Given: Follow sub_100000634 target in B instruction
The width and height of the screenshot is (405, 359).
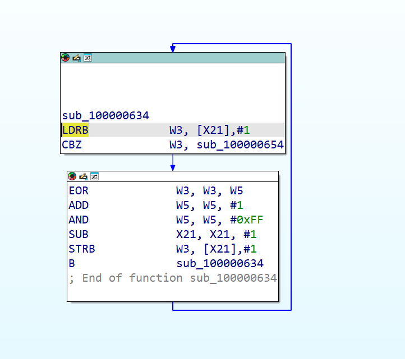Looking at the screenshot, I should coord(220,264).
